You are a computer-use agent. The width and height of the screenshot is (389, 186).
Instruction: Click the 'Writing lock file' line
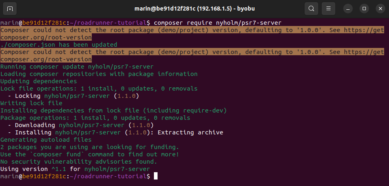[x=31, y=103]
